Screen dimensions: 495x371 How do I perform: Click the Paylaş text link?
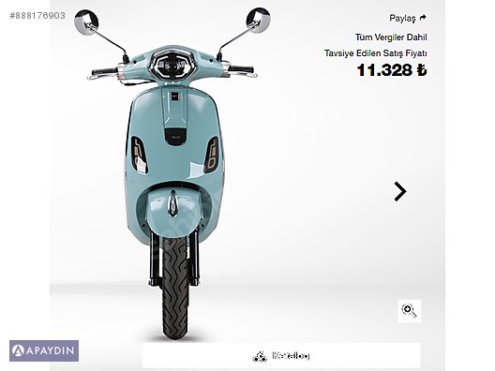click(x=402, y=19)
